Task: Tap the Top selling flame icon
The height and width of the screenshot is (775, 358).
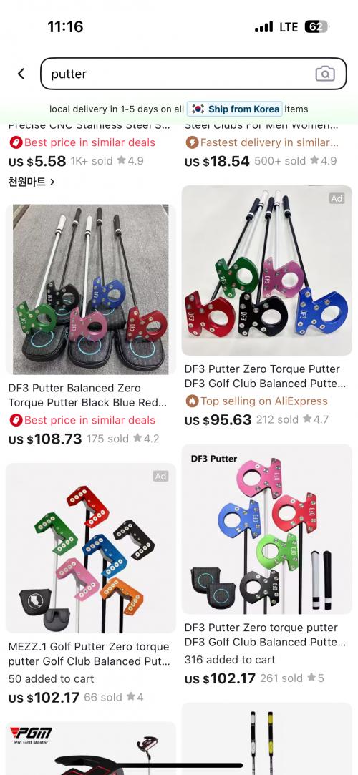Action: pos(191,401)
